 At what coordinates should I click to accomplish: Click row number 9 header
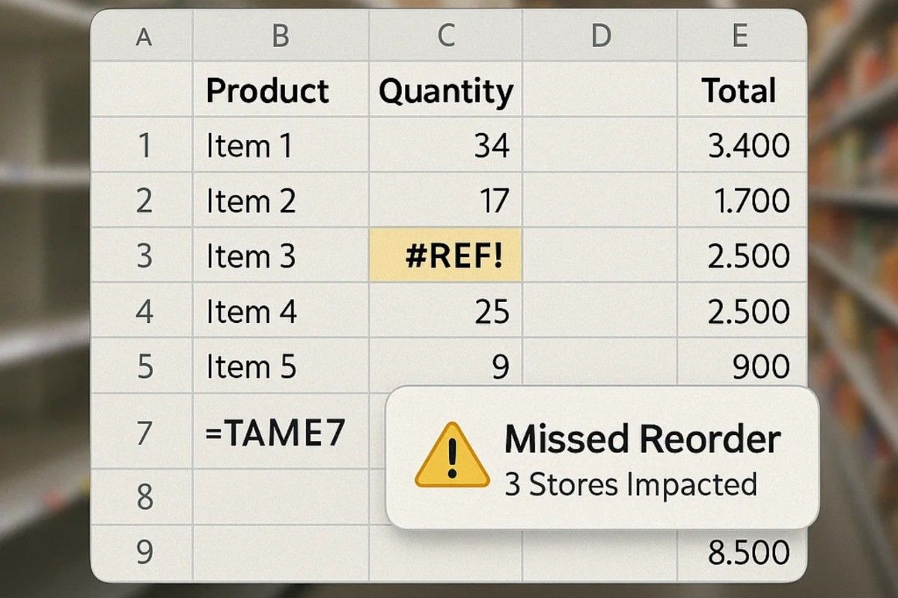tap(144, 553)
